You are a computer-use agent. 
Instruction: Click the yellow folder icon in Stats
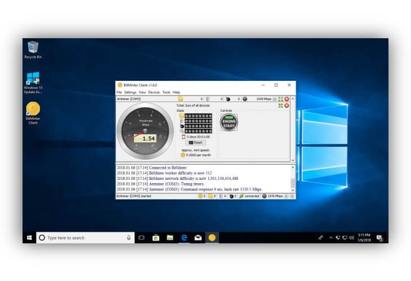click(x=182, y=116)
